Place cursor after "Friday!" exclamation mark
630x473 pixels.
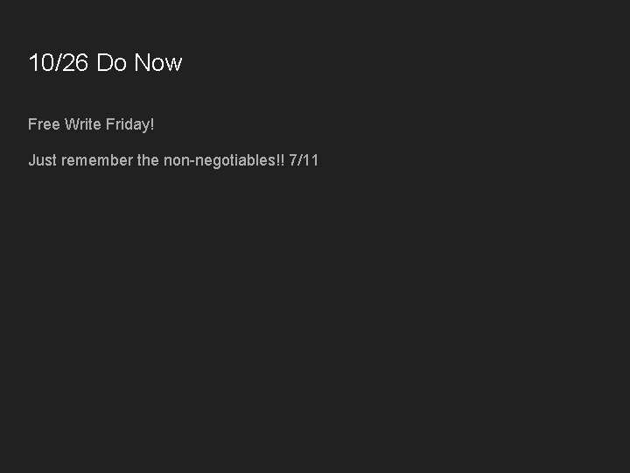click(155, 124)
